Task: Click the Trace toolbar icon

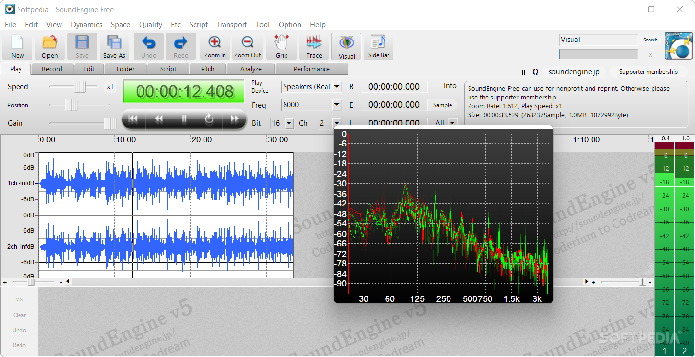Action: click(314, 47)
